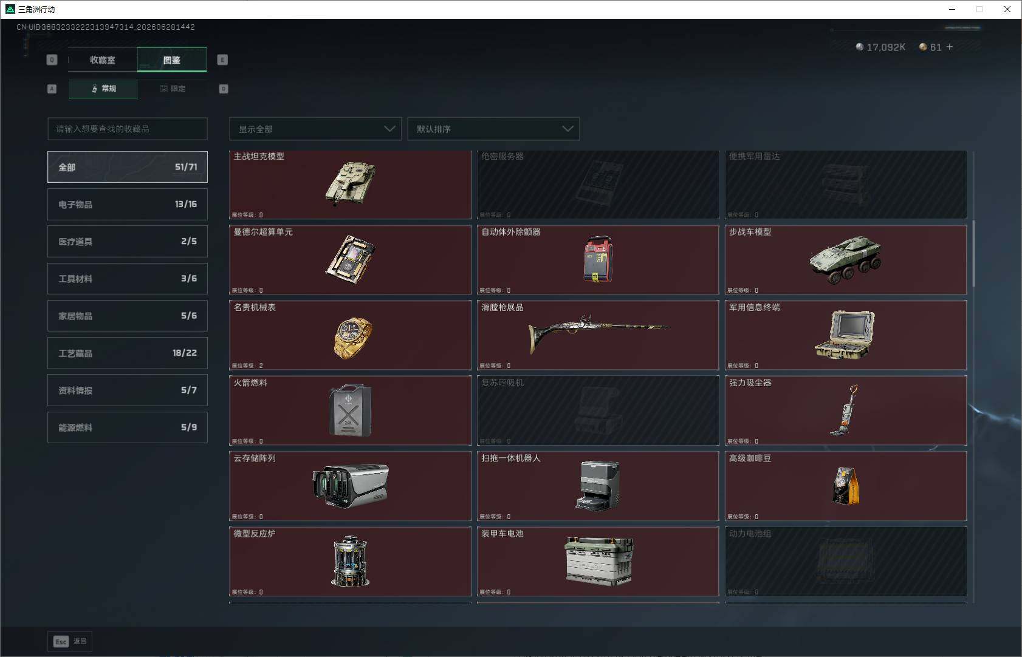Click the plus icon to add currency
This screenshot has height=657, width=1022.
tap(950, 47)
